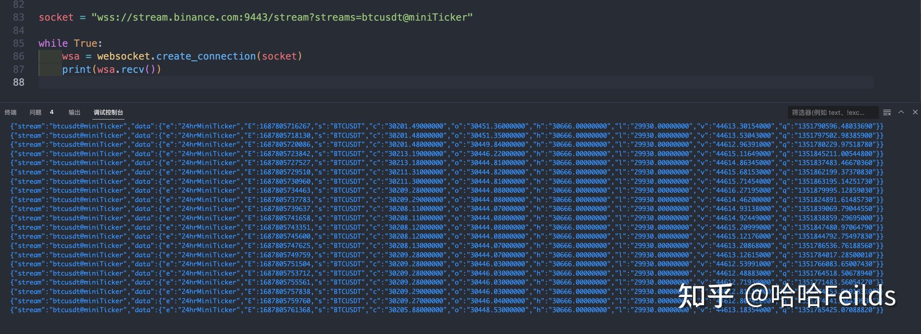
Task: Select console row with timestamp 1687805741658
Action: [447, 218]
